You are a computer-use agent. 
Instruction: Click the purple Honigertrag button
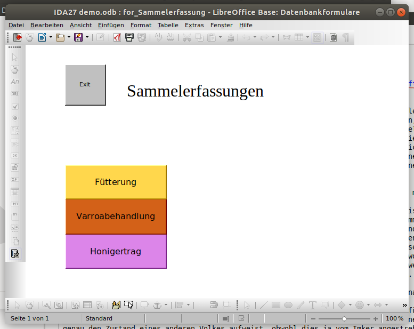click(116, 251)
